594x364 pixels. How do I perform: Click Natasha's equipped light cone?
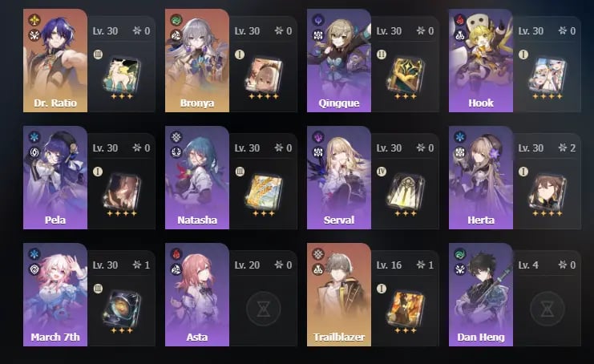click(x=264, y=192)
